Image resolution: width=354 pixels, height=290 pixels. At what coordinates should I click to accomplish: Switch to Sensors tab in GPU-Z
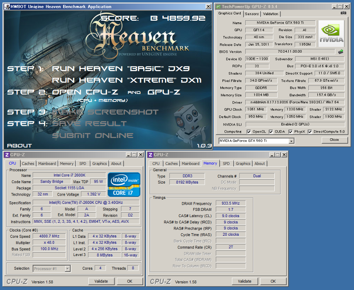[x=252, y=14]
